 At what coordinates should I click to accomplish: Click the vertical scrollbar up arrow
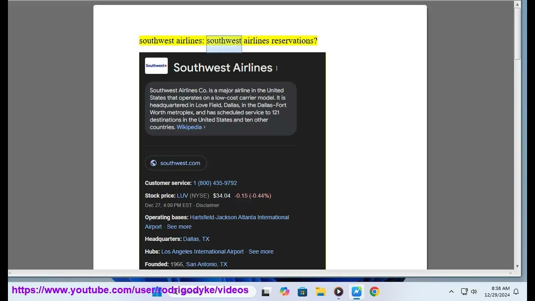(517, 4)
